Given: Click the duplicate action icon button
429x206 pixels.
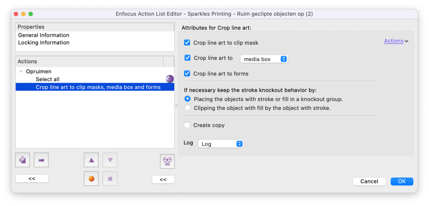Looking at the screenshot, I should [x=22, y=160].
